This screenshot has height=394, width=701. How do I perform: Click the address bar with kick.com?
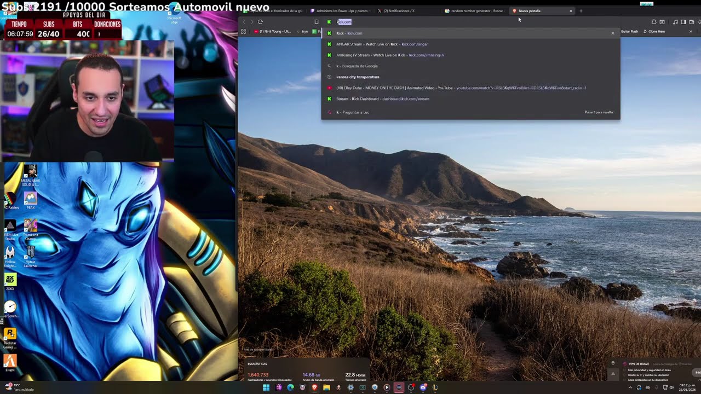471,22
